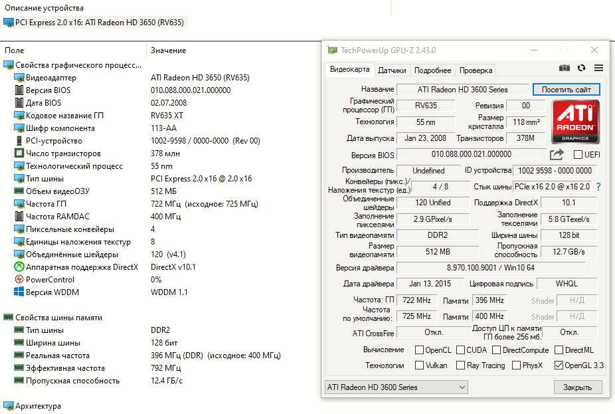Click the 55 nm field in GPU-Z
Screen dimensions: 615x414
[x=426, y=122]
